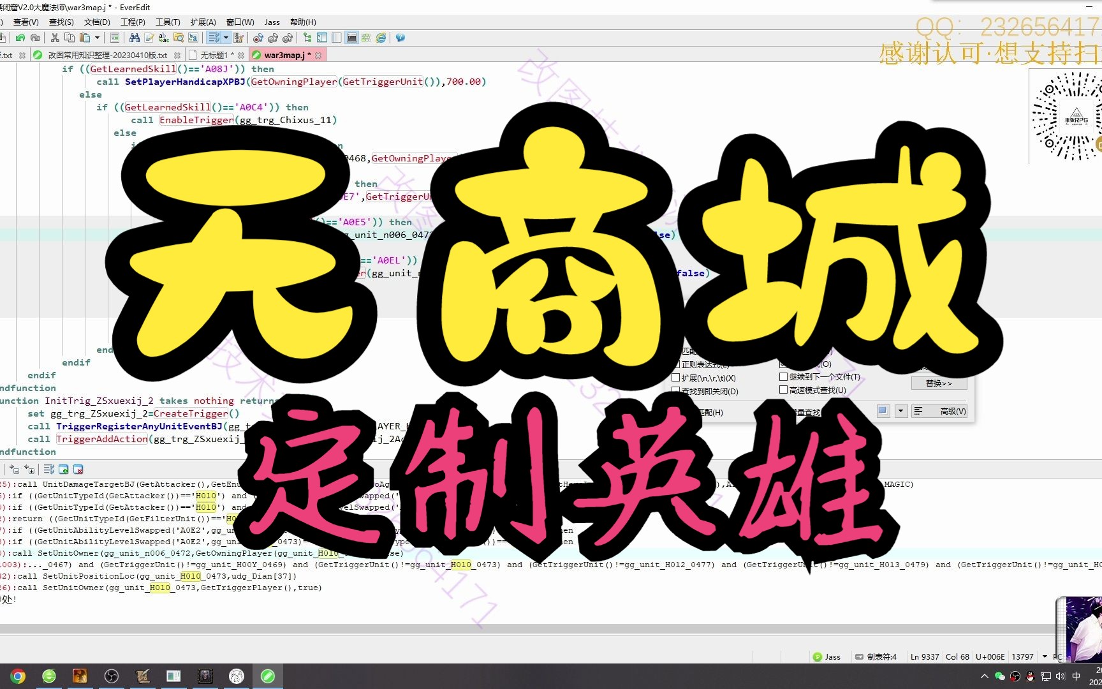Click the Ln 9337 status bar entry
The image size is (1102, 689).
pos(925,656)
